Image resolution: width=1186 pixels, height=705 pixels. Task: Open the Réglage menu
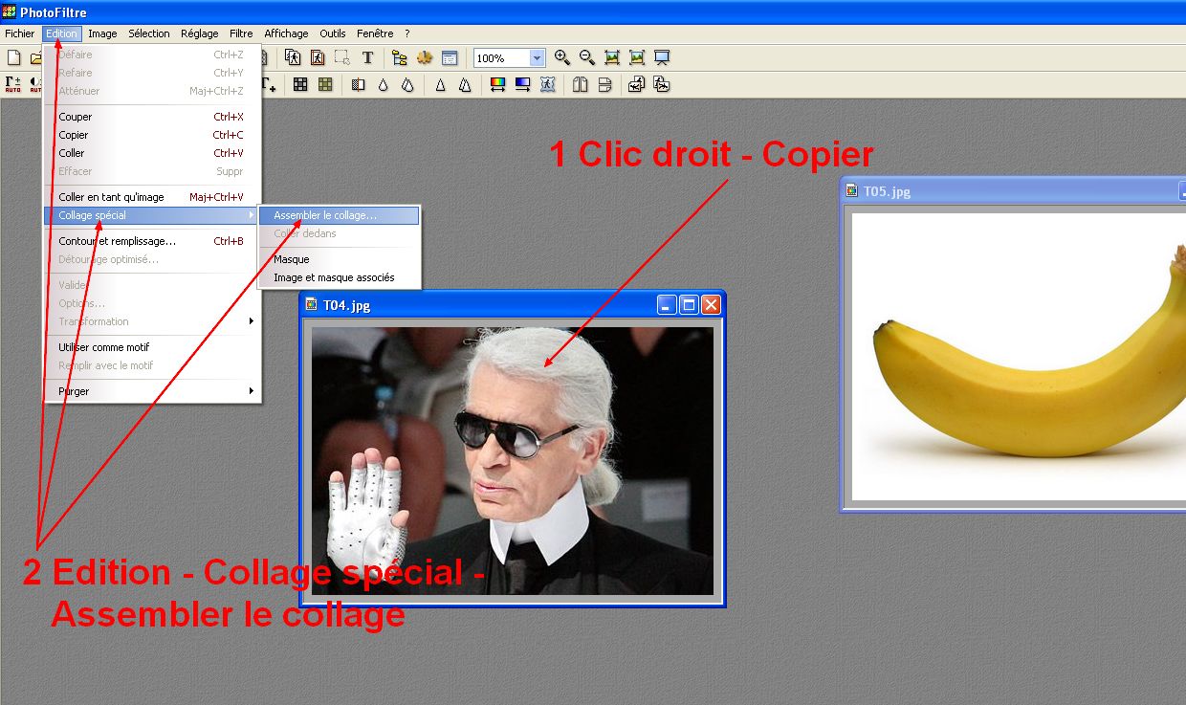[199, 33]
